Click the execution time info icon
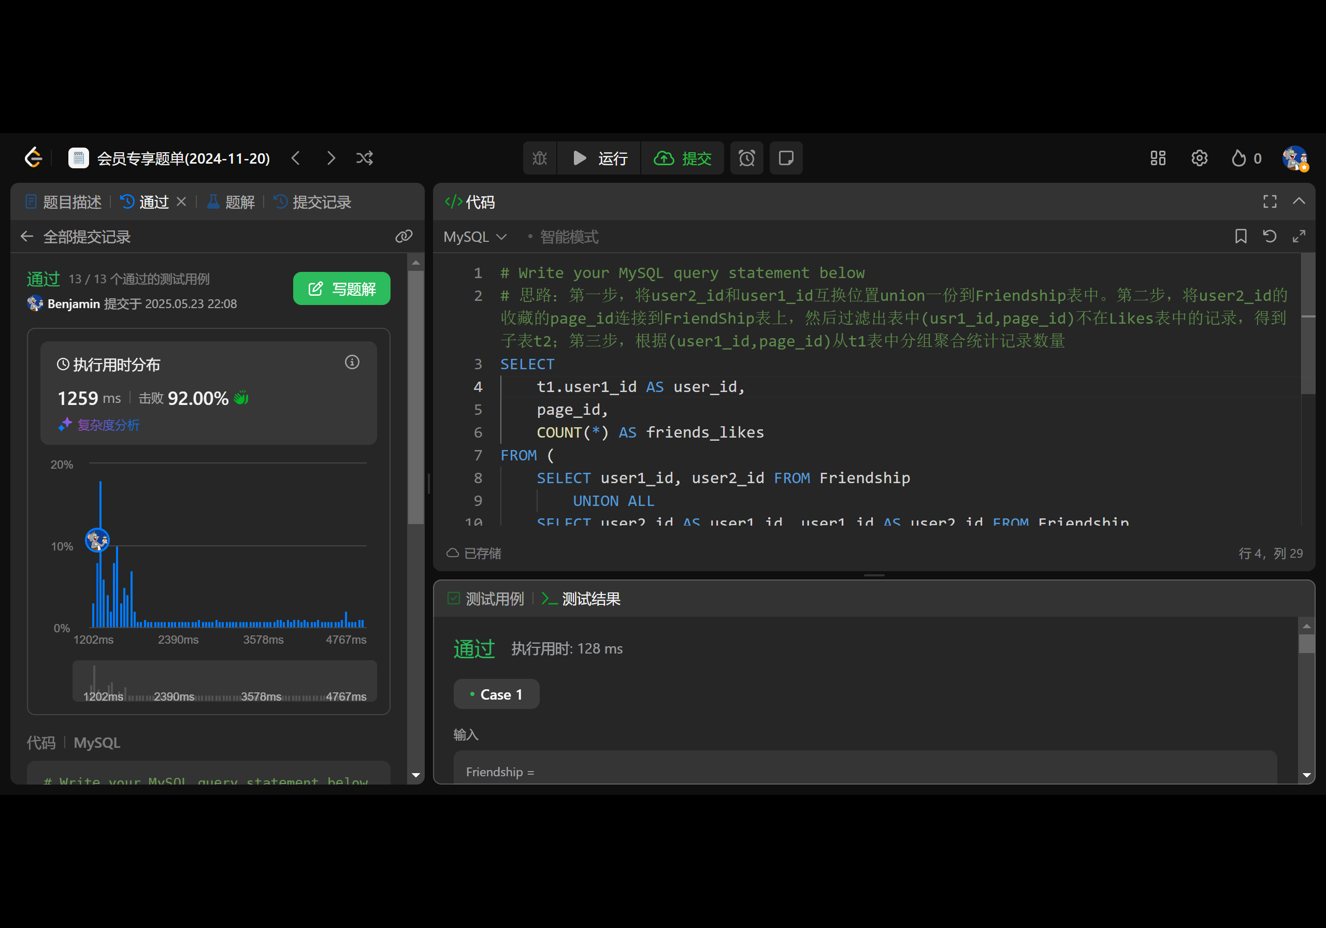Image resolution: width=1326 pixels, height=928 pixels. pos(352,362)
